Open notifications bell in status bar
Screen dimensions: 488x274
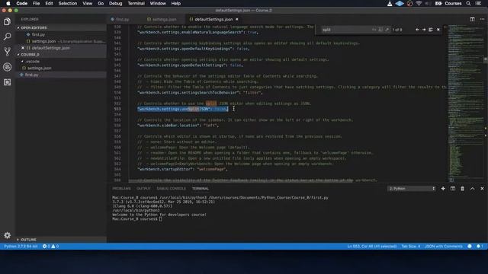pos(480,247)
